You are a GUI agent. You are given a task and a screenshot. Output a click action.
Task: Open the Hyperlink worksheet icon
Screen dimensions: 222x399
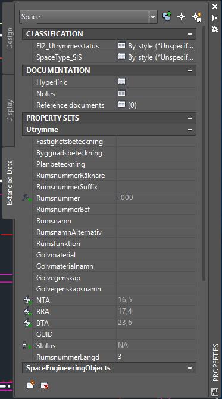[x=121, y=82]
